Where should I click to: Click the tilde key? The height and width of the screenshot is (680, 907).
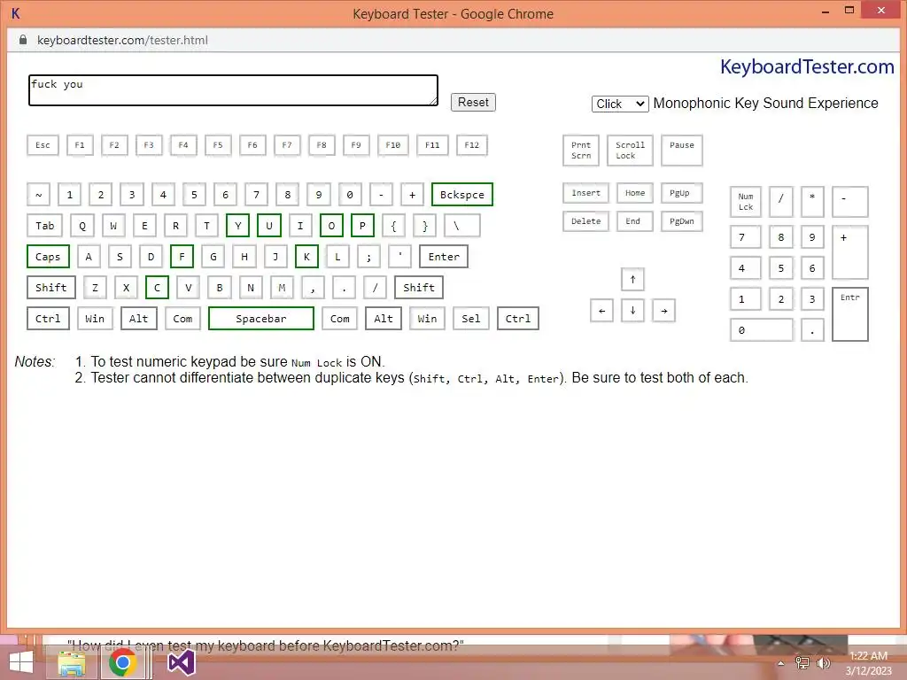pos(39,195)
